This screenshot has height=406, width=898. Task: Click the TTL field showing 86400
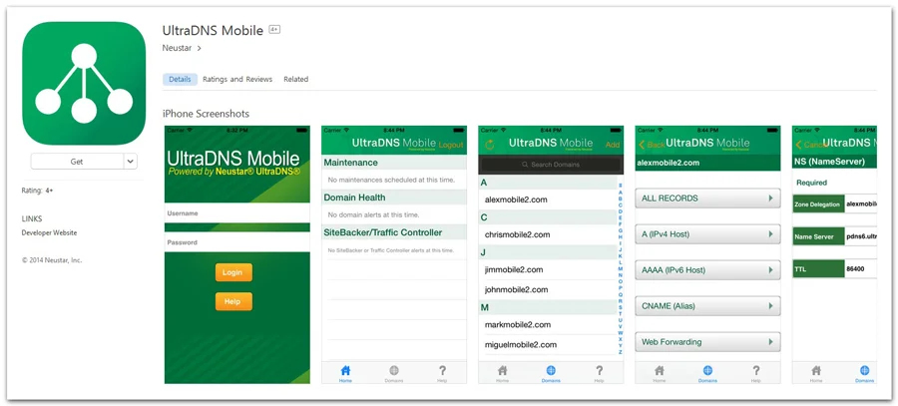[x=861, y=268]
